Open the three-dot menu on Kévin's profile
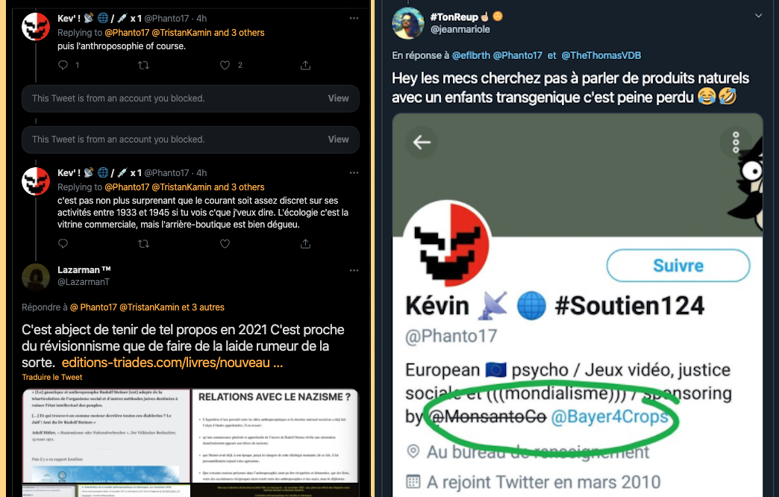 [736, 143]
